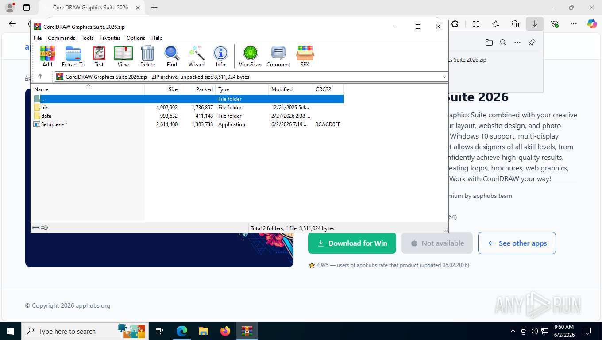Viewport: 602px width, 340px height.
Task: Click the Extract To toolbar icon
Action: click(x=73, y=56)
